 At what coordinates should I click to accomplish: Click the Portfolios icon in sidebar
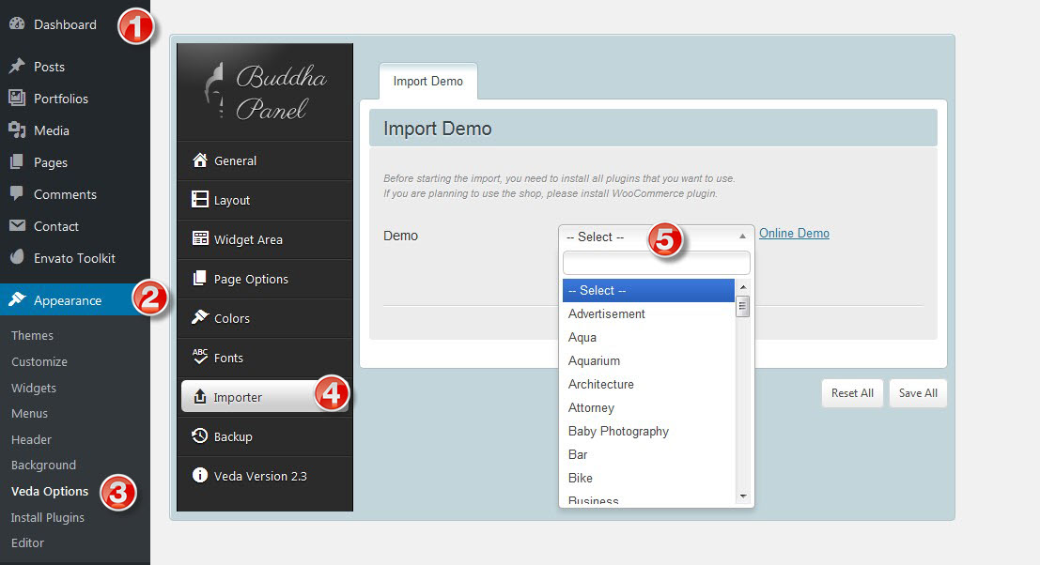click(17, 98)
